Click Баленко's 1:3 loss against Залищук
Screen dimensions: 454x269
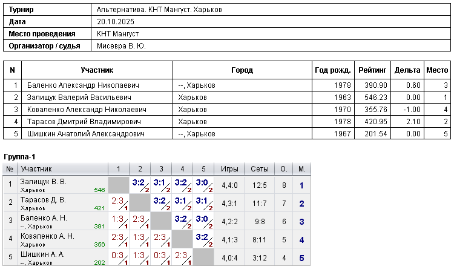click(x=117, y=219)
